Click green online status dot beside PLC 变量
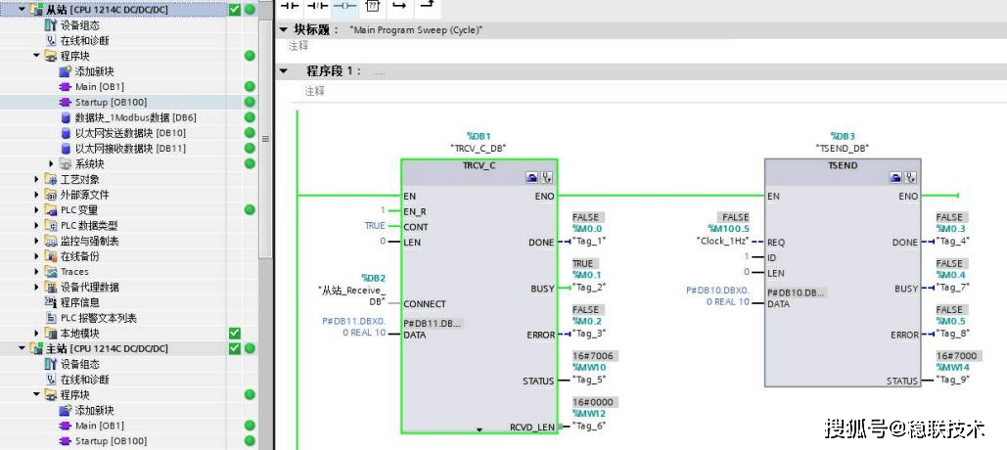1007x450 pixels. [250, 210]
